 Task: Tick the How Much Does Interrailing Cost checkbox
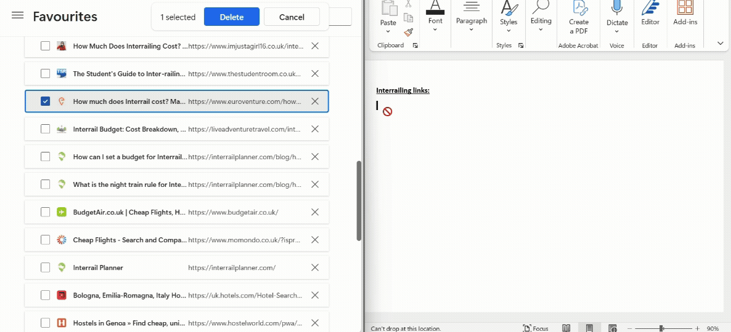45,45
